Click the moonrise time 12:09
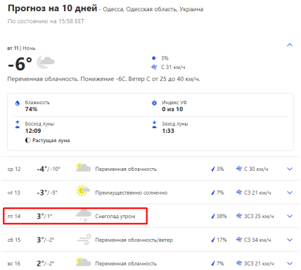301x270 pixels. [x=33, y=131]
